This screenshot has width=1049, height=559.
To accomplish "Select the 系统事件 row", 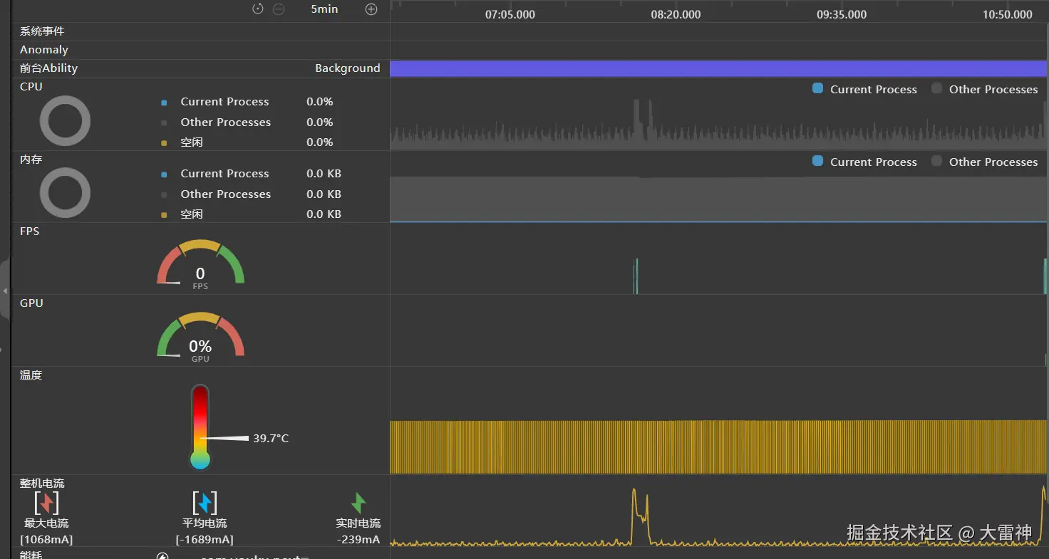I will (200, 31).
